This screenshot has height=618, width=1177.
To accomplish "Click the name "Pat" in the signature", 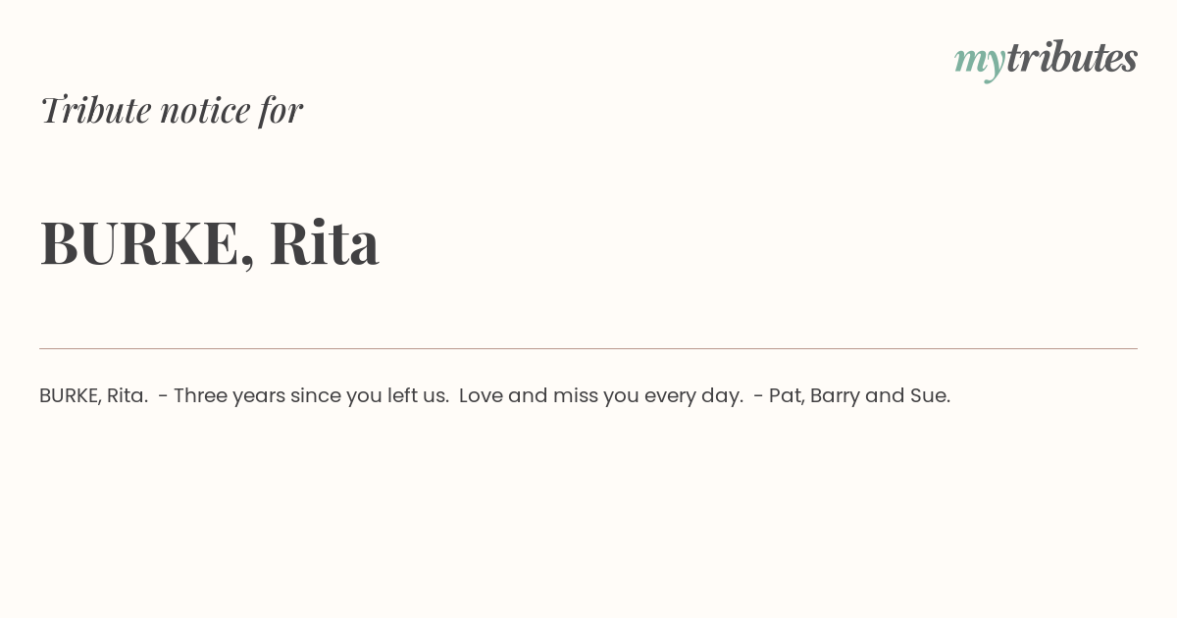I will click(787, 396).
